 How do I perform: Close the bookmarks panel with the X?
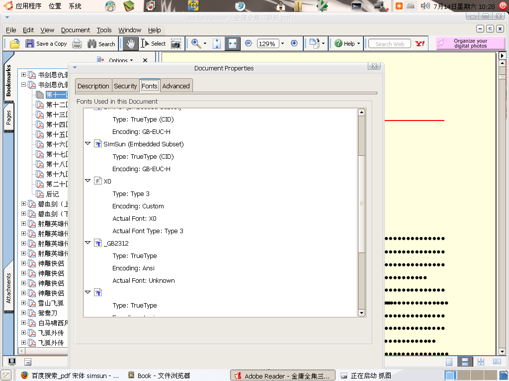coord(145,60)
